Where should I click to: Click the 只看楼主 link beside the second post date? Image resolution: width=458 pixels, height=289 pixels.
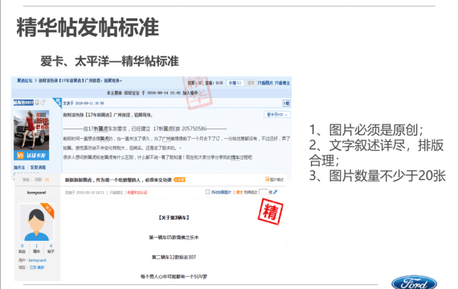click(x=117, y=193)
